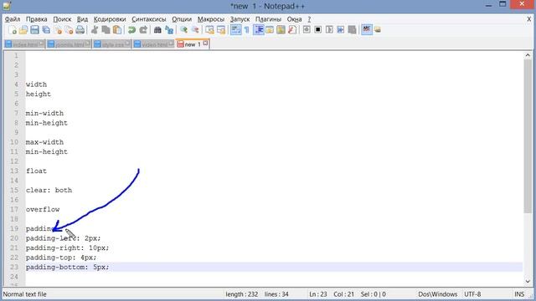Open the Опции menu
Screen dimensions: 536x301
coord(182,19)
